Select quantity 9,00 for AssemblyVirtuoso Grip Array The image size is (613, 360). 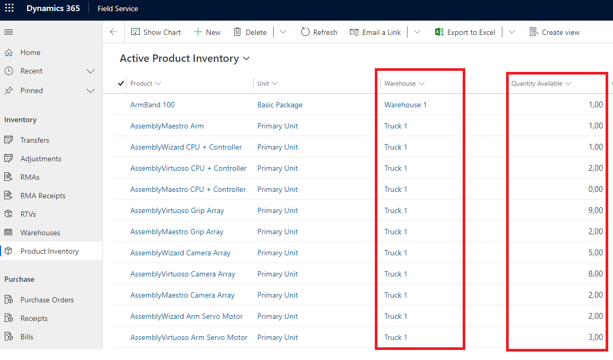[x=596, y=210]
